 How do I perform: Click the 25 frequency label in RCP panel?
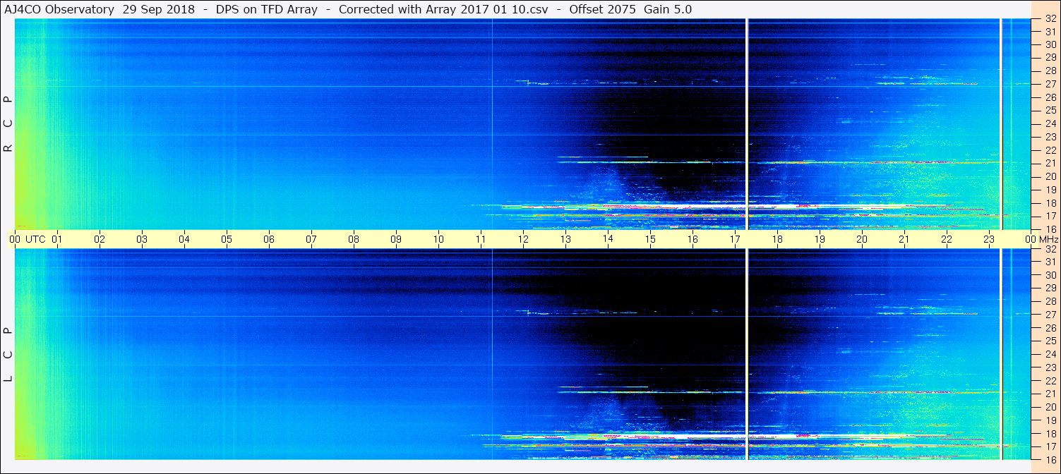point(1050,111)
